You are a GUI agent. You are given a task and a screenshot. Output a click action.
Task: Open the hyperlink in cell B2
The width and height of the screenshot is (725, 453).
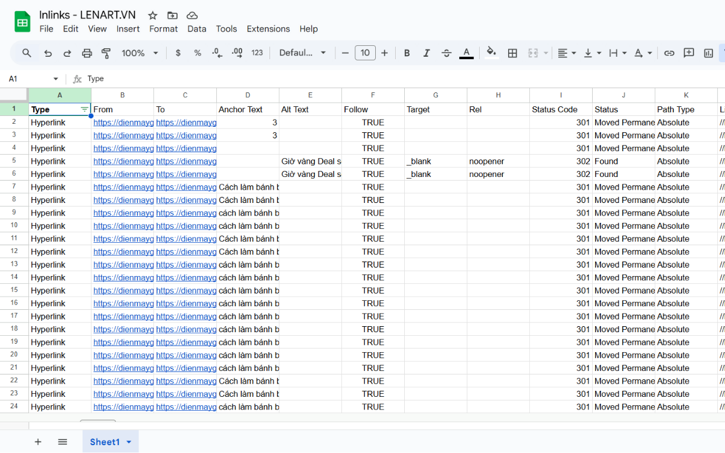pyautogui.click(x=123, y=122)
